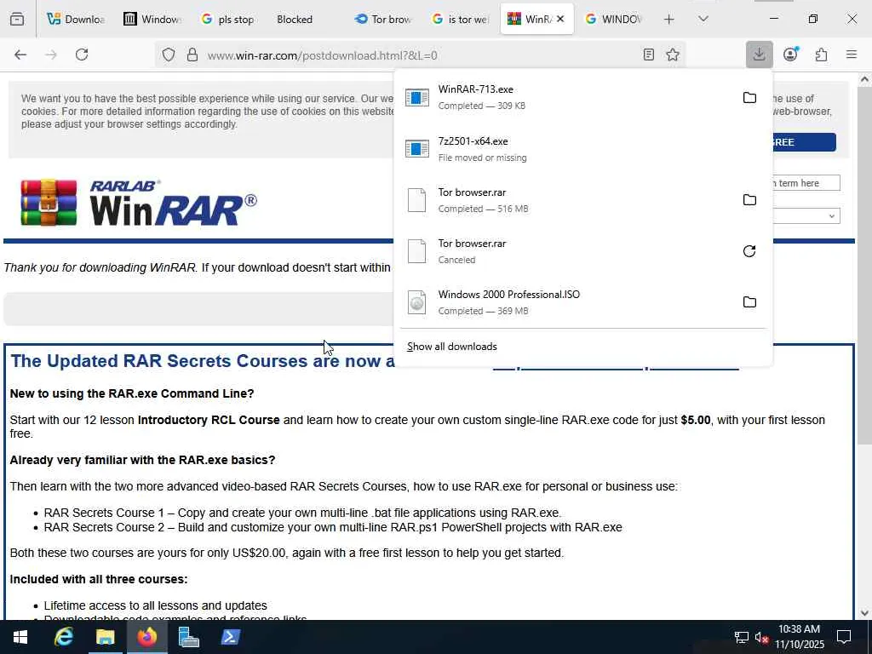List all tabs dropdown
Viewport: 872px width, 654px height.
(703, 19)
